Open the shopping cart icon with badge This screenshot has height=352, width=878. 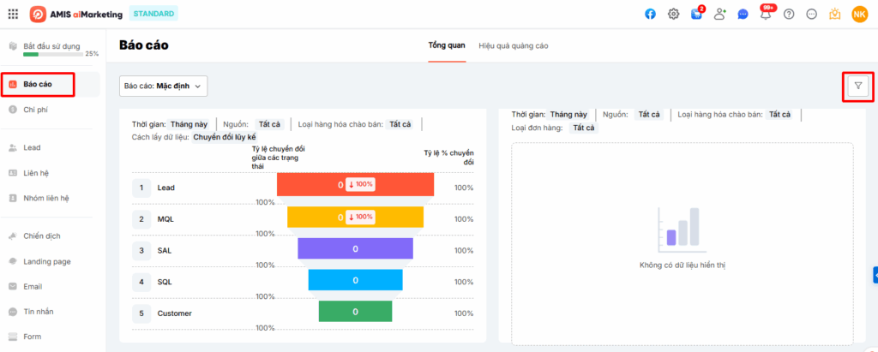point(696,14)
